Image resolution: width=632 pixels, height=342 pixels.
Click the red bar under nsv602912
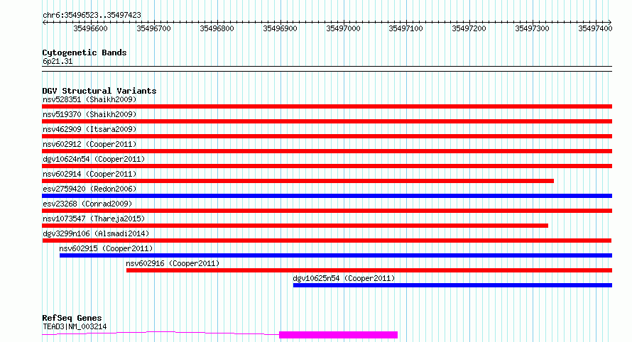[x=327, y=151]
